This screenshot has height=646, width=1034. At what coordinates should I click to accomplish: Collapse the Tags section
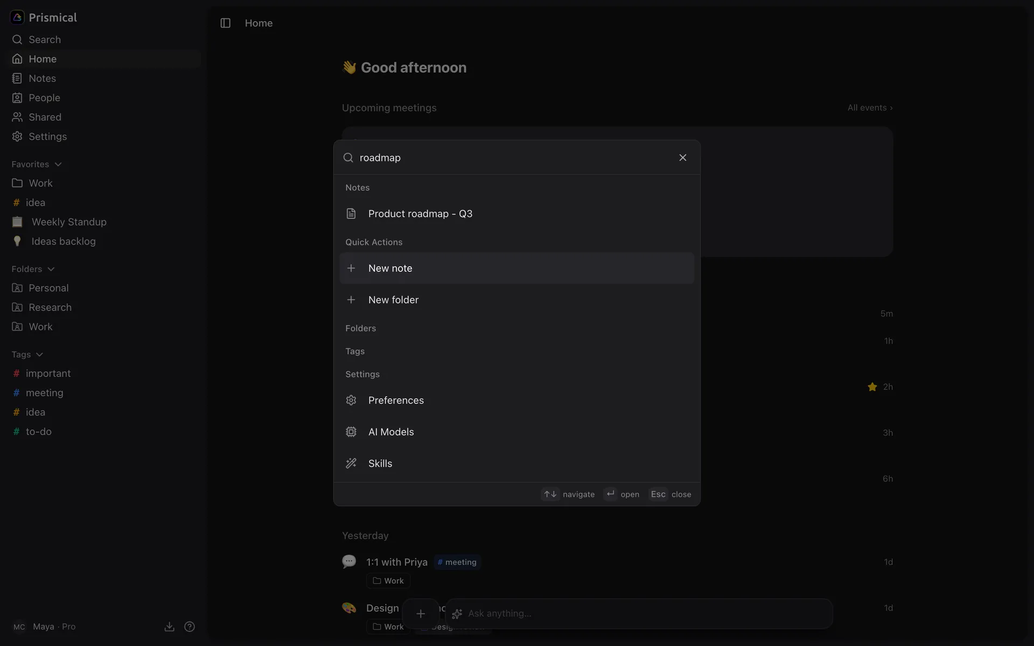[x=27, y=354]
